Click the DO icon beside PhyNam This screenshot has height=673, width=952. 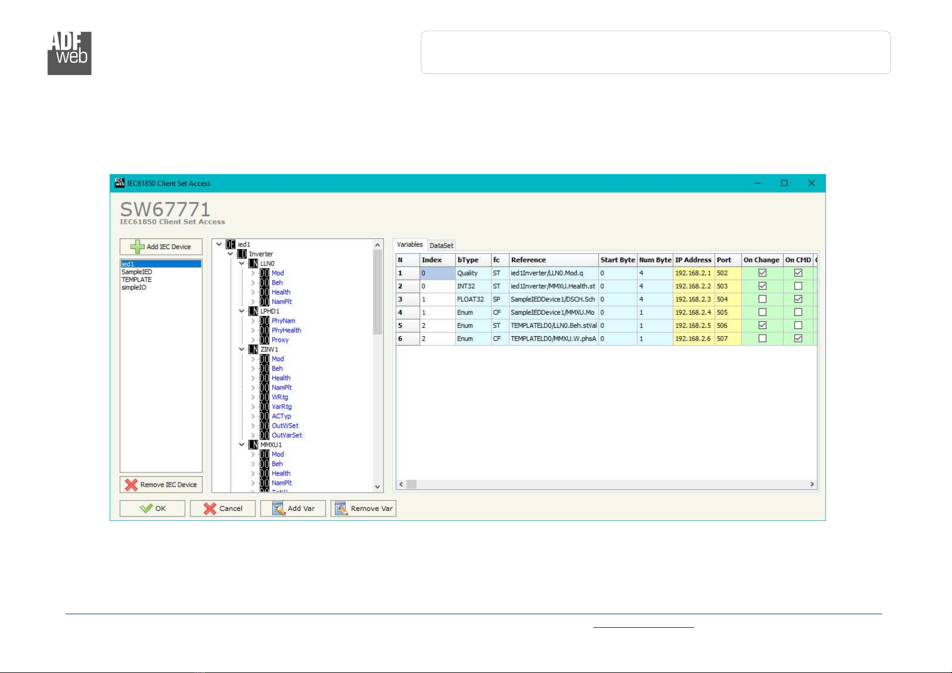(x=264, y=321)
